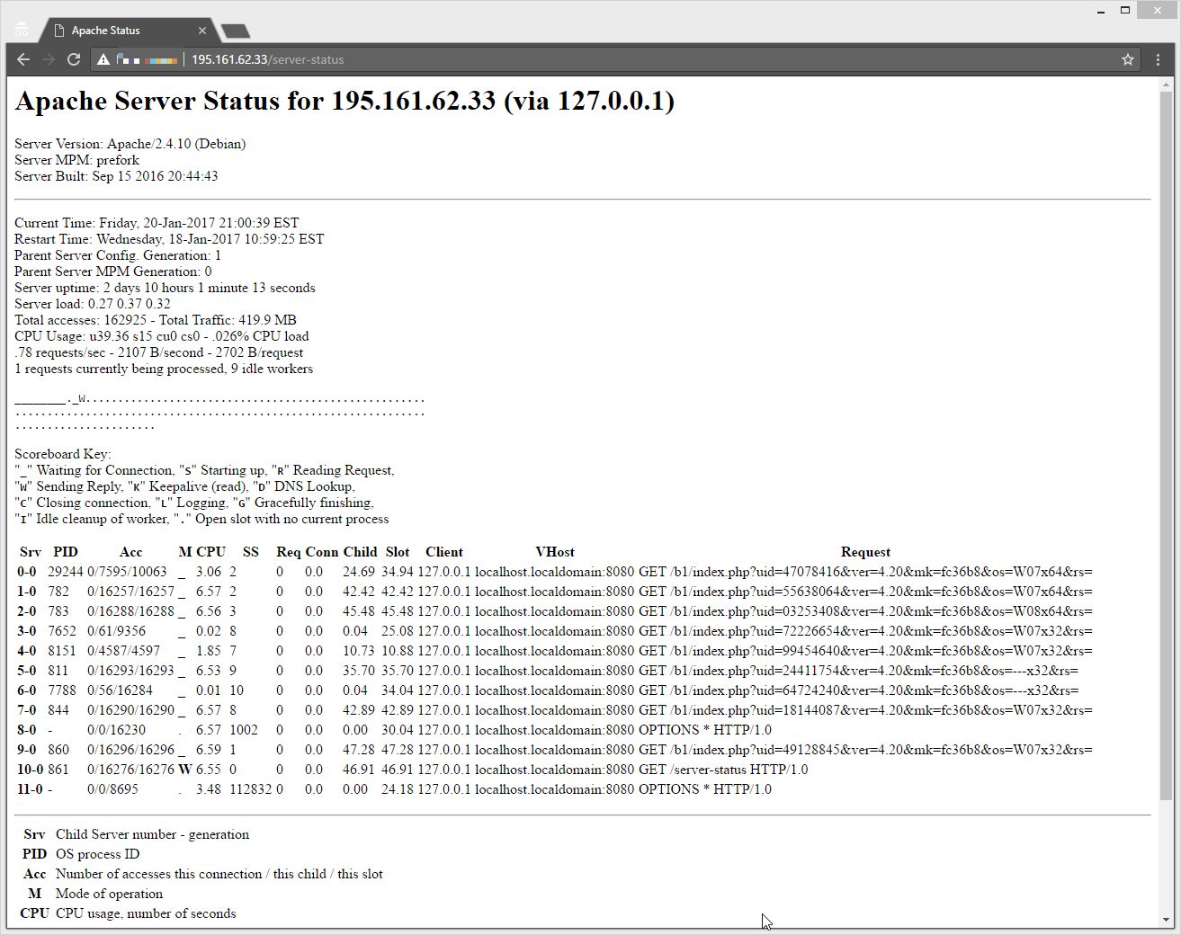The height and width of the screenshot is (935, 1181).
Task: Go back with the browser back arrow
Action: point(23,59)
